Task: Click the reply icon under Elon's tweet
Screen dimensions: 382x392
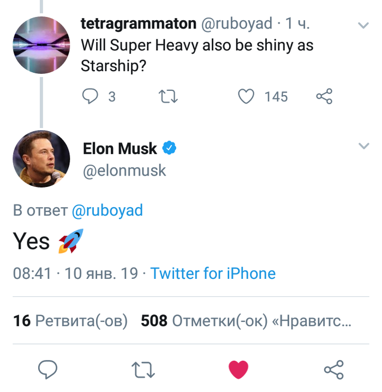Action: [x=48, y=370]
